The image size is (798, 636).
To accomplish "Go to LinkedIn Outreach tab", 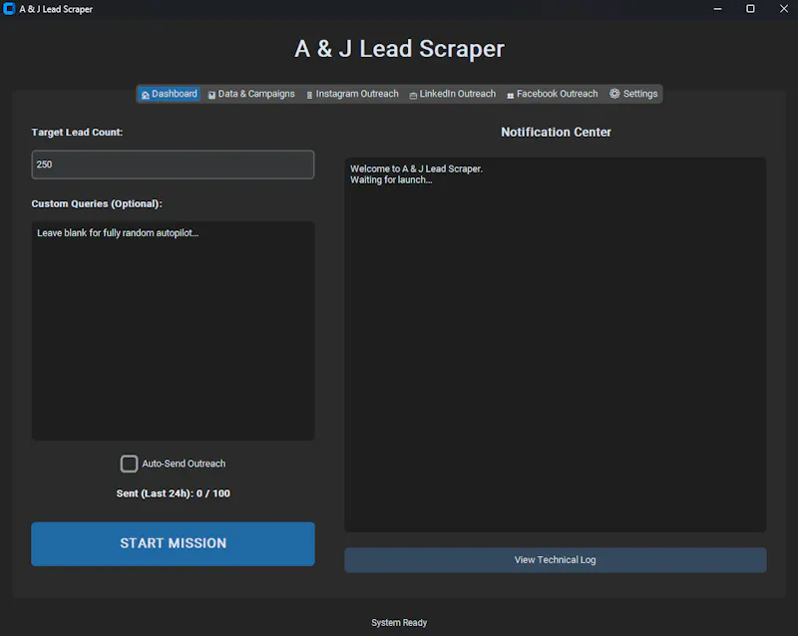I will [453, 94].
